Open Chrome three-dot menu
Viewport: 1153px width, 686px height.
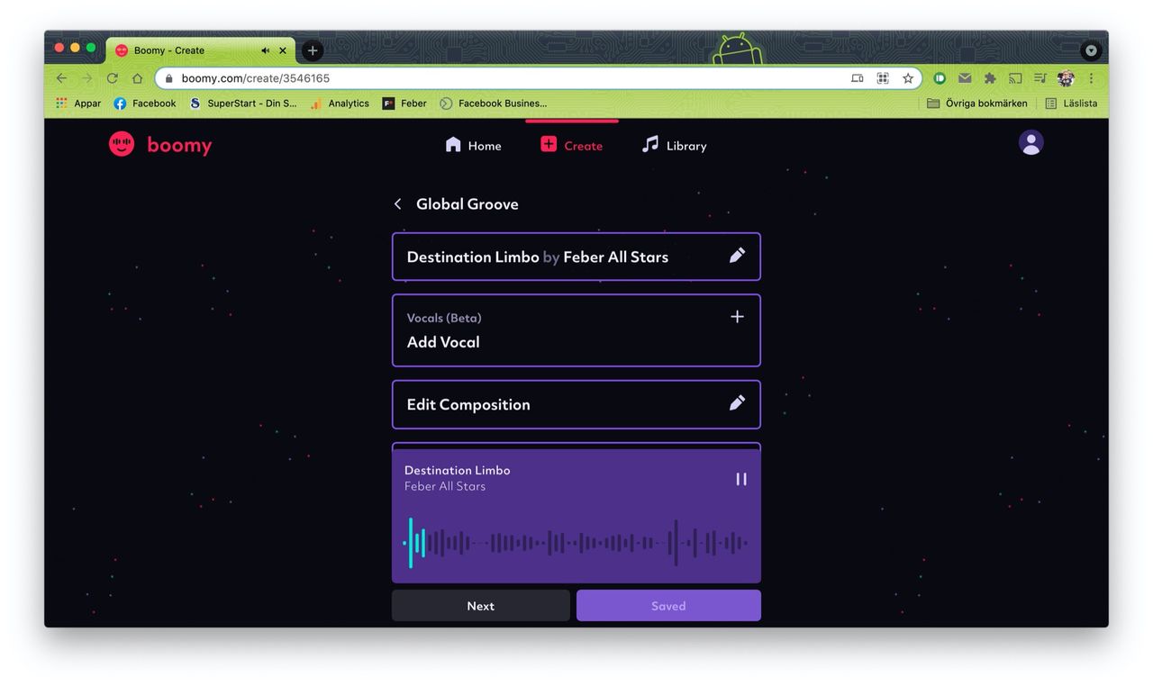pyautogui.click(x=1091, y=78)
